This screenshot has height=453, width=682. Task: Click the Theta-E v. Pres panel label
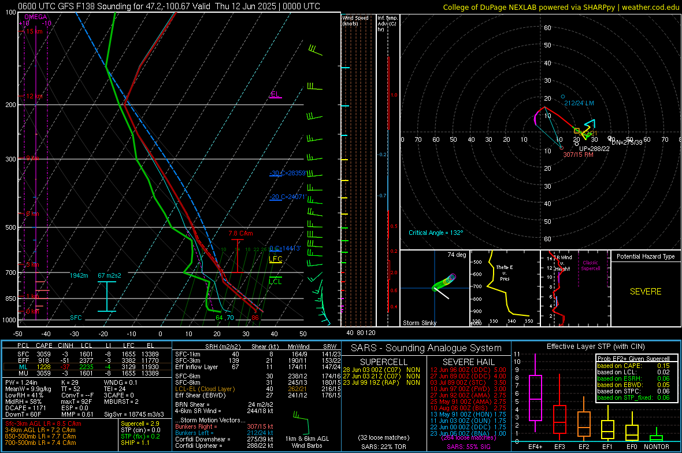click(505, 272)
